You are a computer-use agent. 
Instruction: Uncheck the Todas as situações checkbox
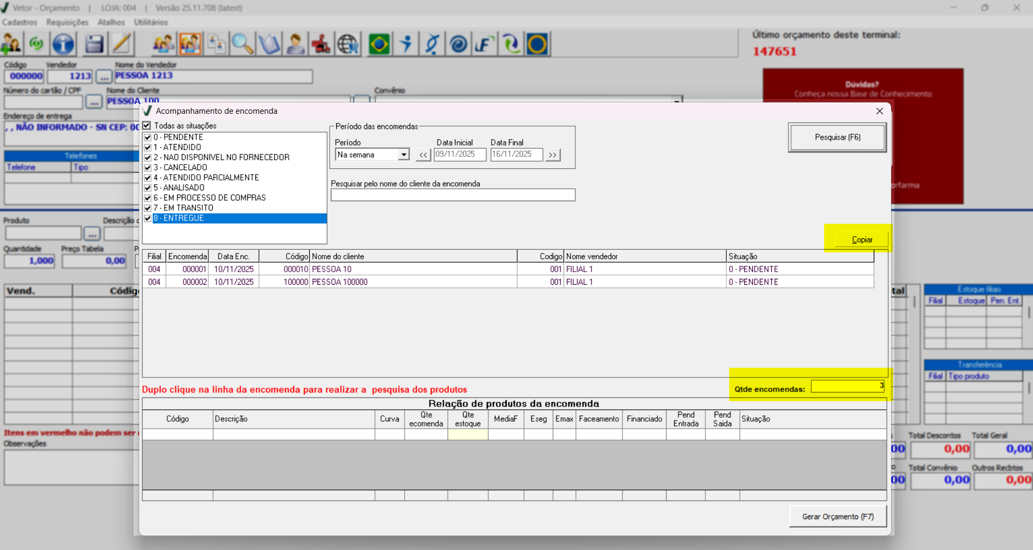click(x=147, y=126)
